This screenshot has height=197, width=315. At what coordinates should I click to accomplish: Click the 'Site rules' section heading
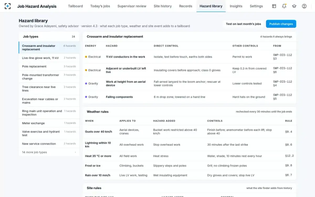tap(94, 188)
